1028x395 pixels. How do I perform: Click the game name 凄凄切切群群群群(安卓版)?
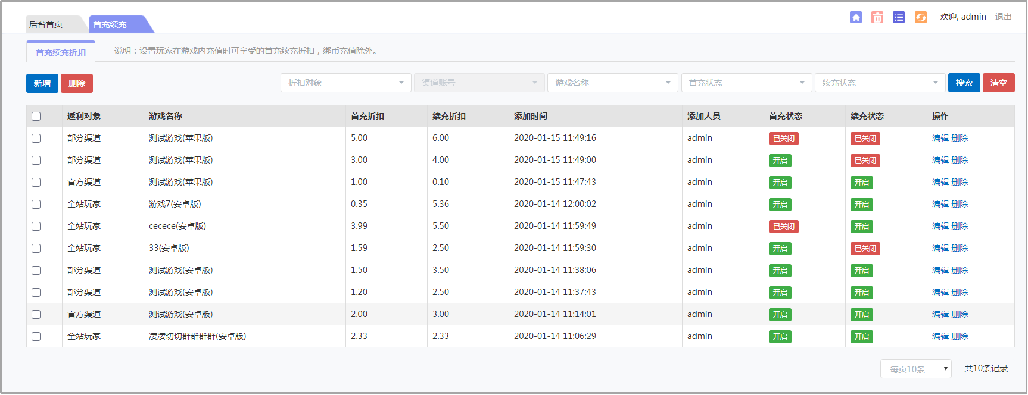(198, 336)
